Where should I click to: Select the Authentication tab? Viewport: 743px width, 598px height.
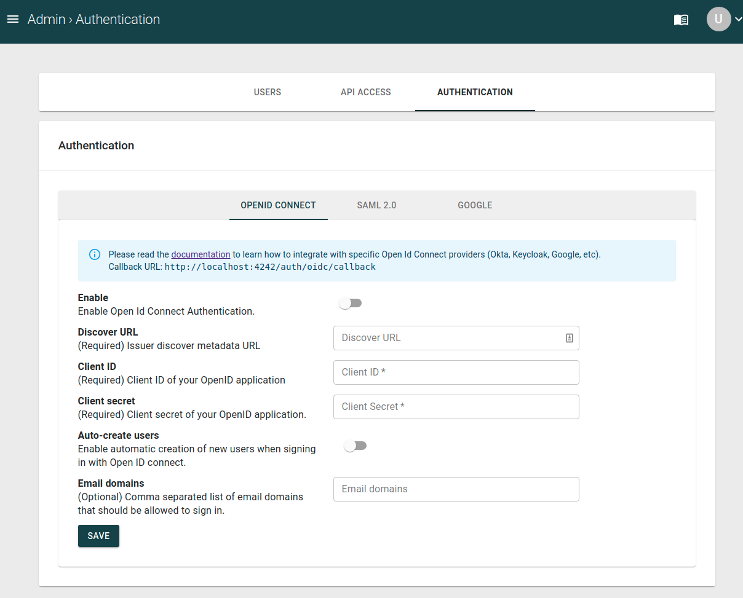click(x=475, y=92)
